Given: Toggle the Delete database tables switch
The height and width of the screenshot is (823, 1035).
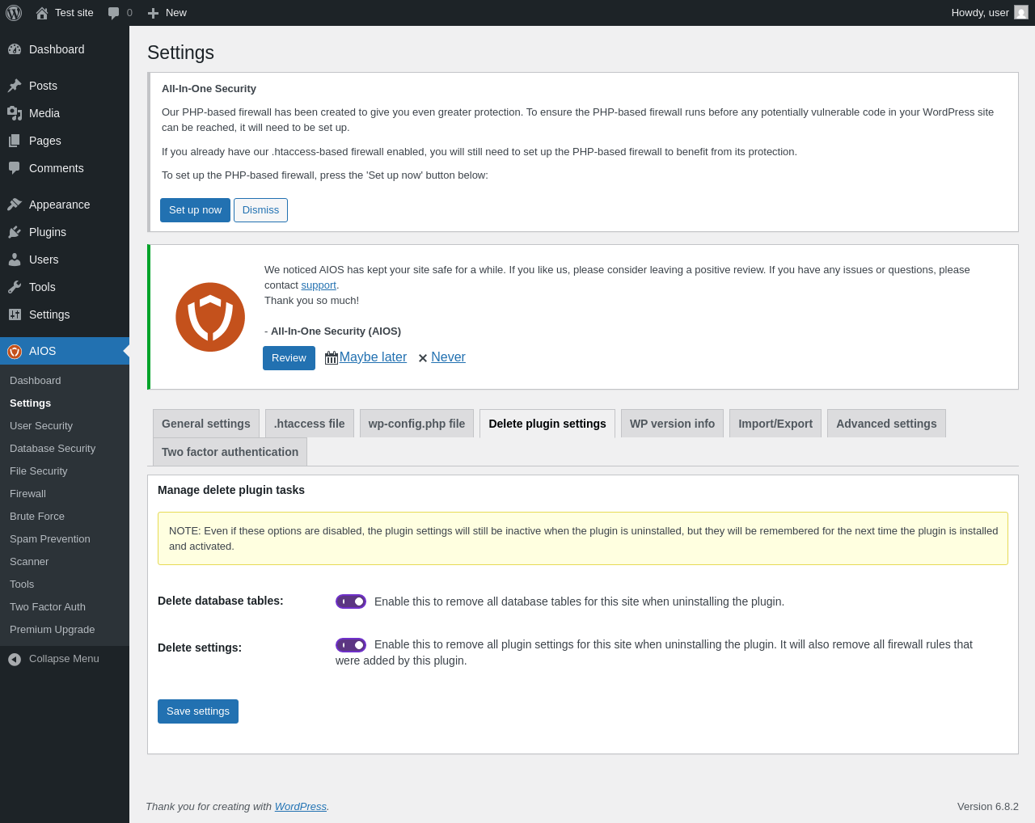Looking at the screenshot, I should 351,601.
